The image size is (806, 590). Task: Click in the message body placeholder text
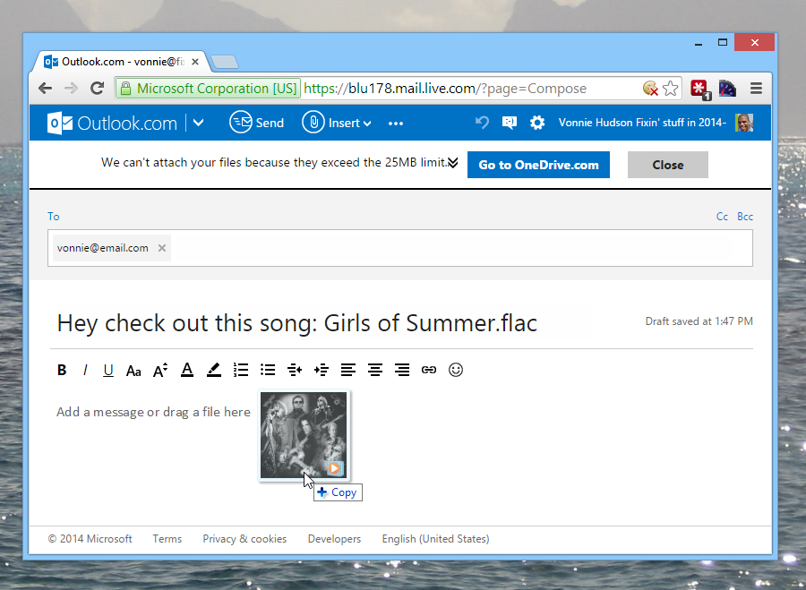[153, 412]
